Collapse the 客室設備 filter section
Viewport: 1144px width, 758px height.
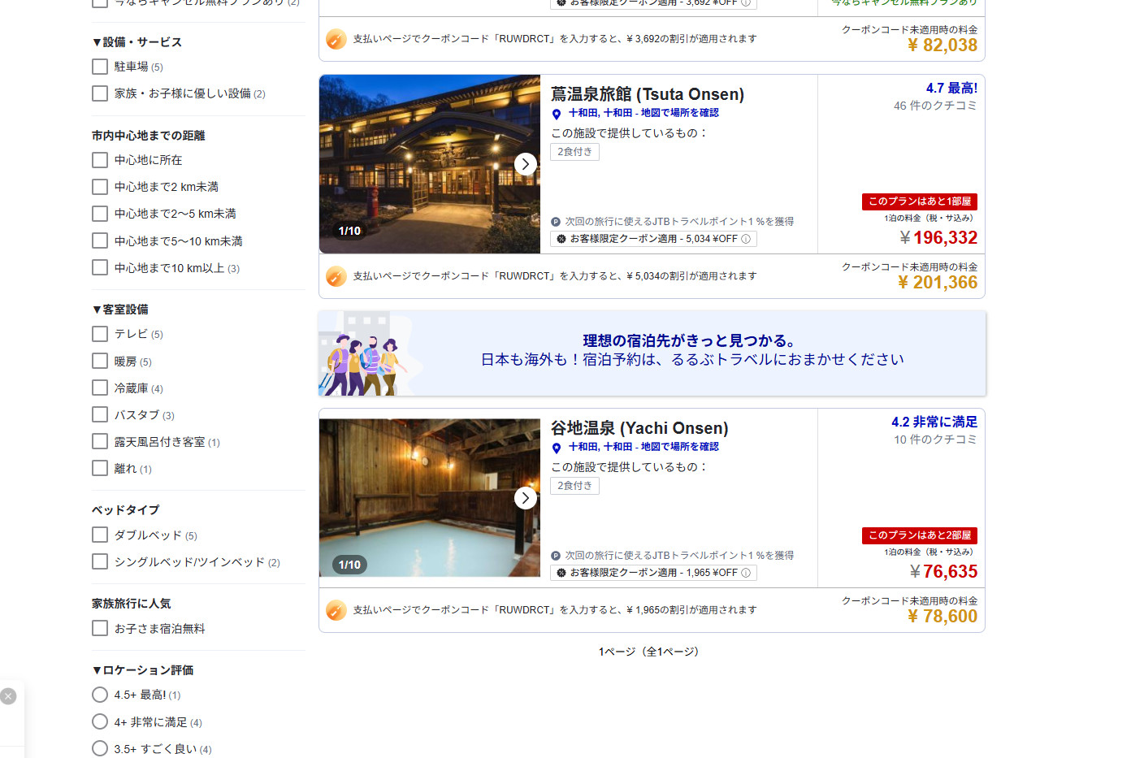tap(120, 310)
